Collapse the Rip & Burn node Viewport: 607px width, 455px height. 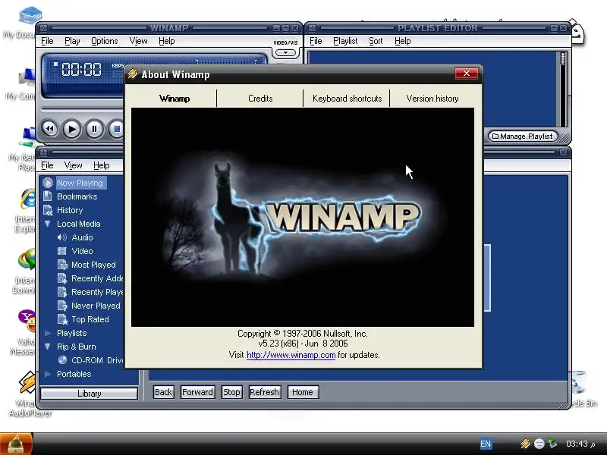(48, 347)
